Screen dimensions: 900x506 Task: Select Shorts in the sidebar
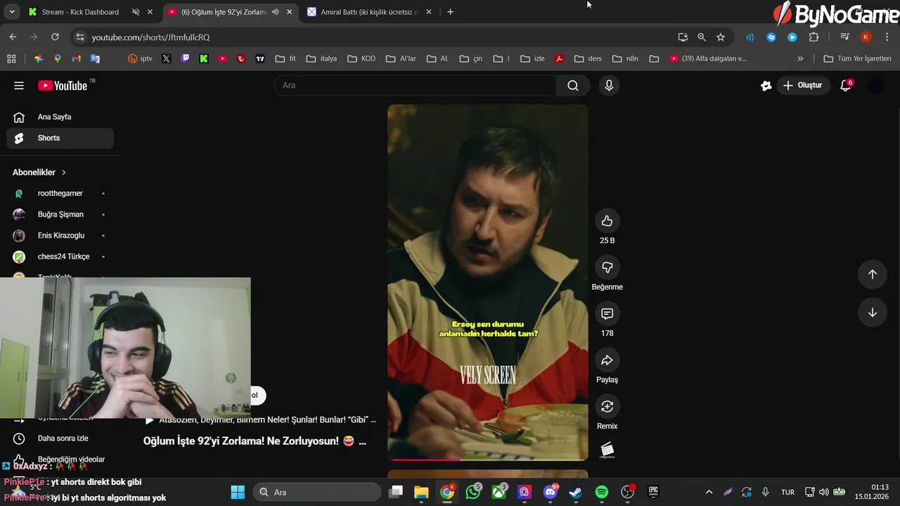[x=60, y=138]
